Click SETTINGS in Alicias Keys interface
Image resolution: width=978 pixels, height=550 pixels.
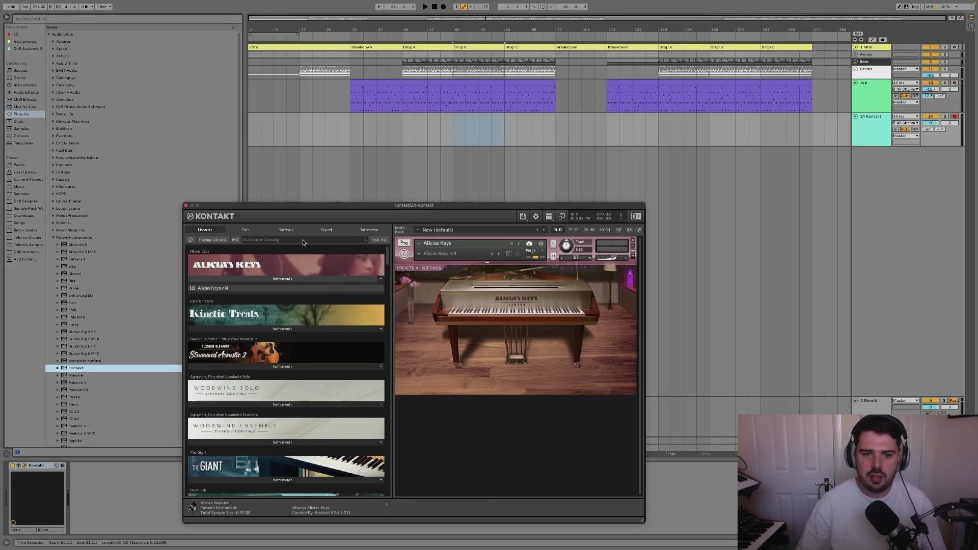431,268
